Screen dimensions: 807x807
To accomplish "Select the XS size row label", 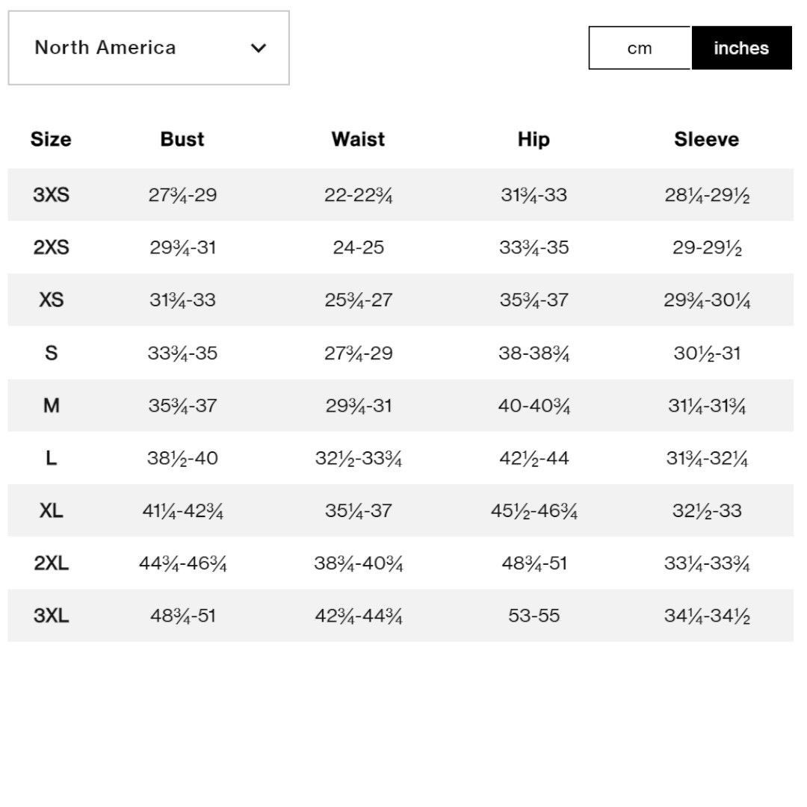I will (x=51, y=300).
